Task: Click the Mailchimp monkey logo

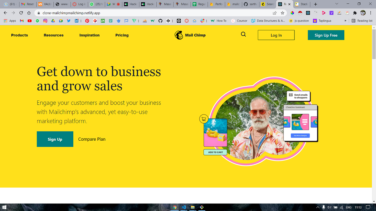Action: click(179, 35)
